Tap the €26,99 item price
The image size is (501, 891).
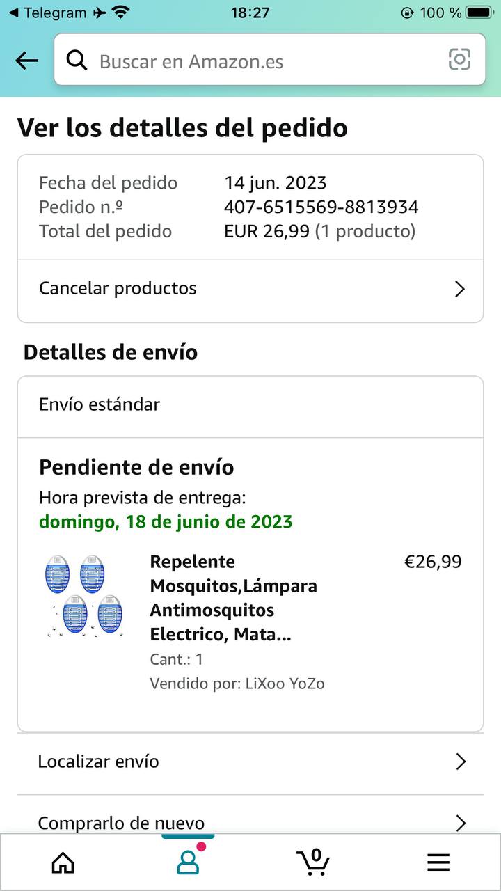point(433,562)
